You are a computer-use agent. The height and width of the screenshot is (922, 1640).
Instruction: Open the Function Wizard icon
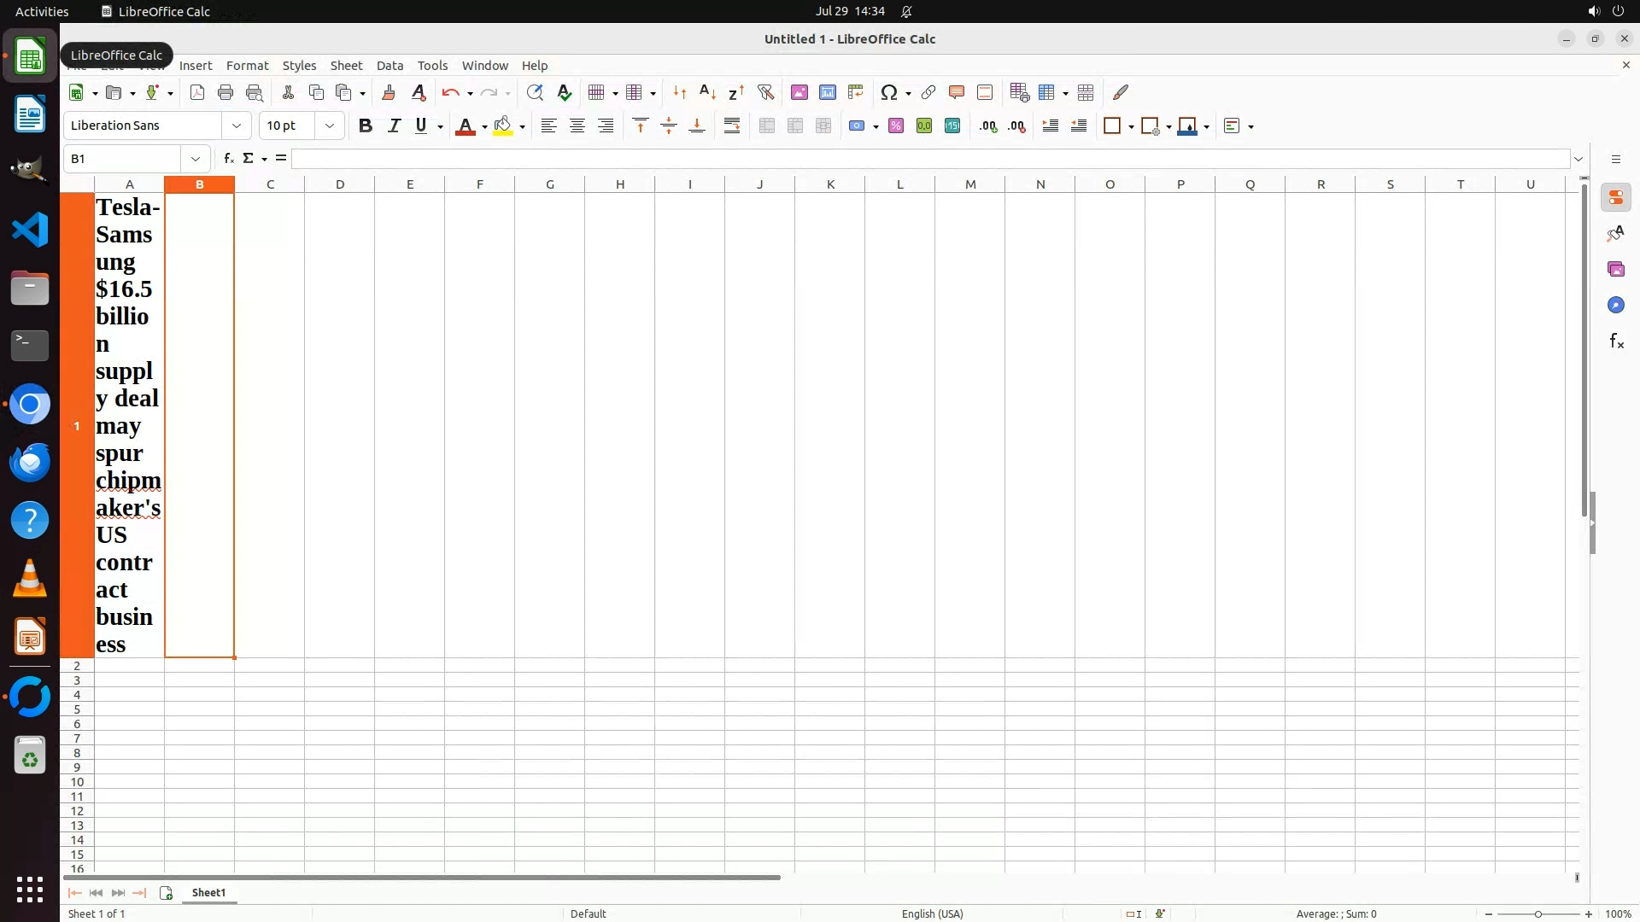click(x=228, y=159)
